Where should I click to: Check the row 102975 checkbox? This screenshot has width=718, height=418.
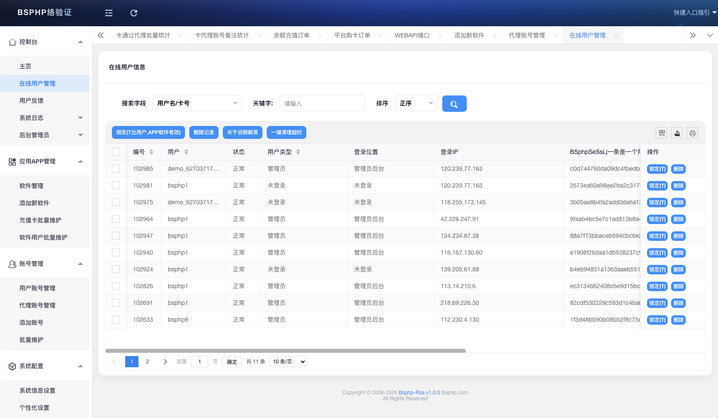coord(116,202)
